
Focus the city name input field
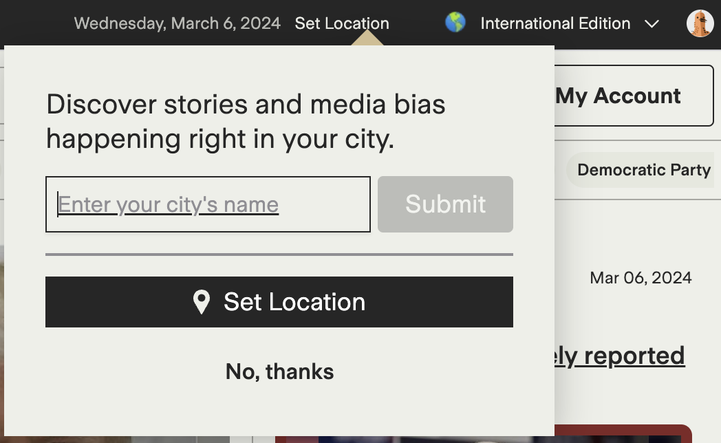pyautogui.click(x=208, y=204)
